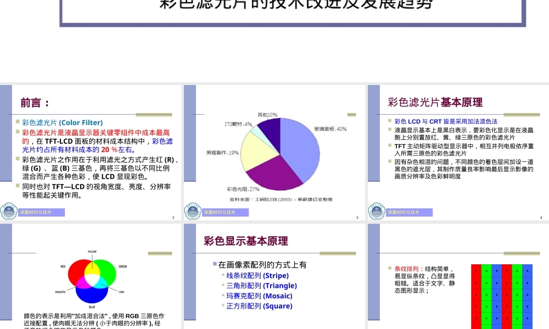Select the bullet starting 液晶显示基本上是黑白表示

click(464, 134)
